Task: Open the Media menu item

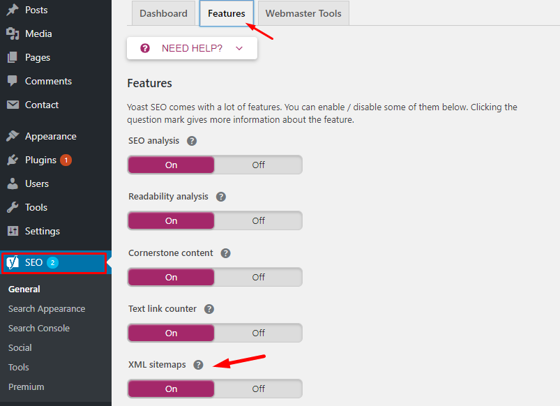Action: pyautogui.click(x=38, y=33)
